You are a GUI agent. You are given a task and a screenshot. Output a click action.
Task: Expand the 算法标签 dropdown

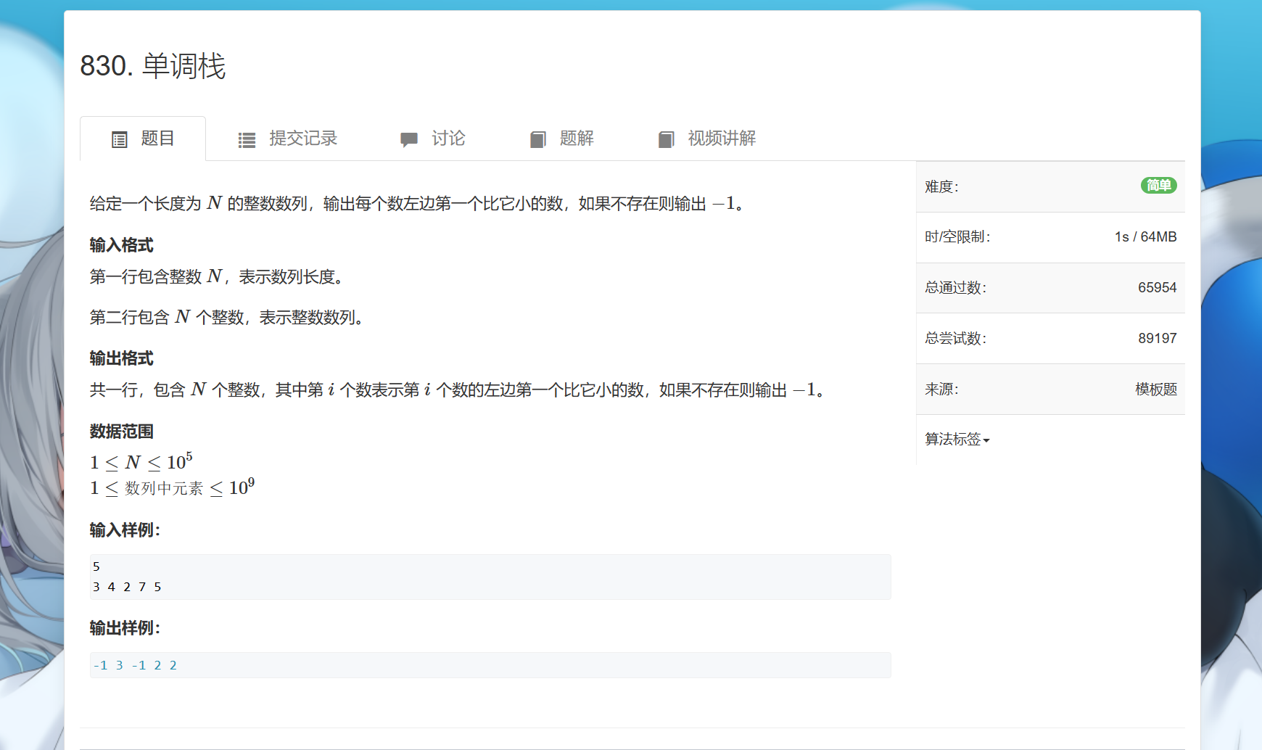click(952, 440)
